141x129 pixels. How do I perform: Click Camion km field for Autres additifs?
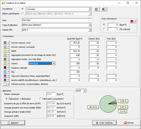(x=94, y=80)
